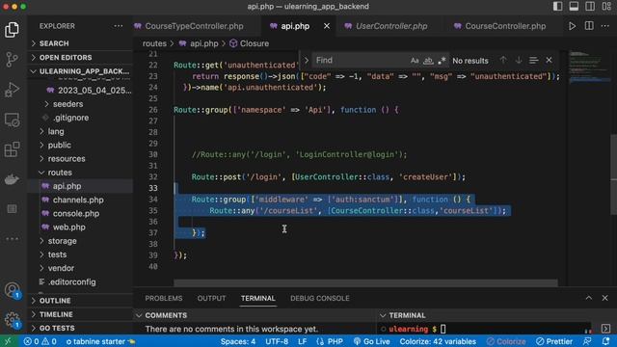Expand the lang folder
This screenshot has width=617, height=347.
click(x=81, y=131)
